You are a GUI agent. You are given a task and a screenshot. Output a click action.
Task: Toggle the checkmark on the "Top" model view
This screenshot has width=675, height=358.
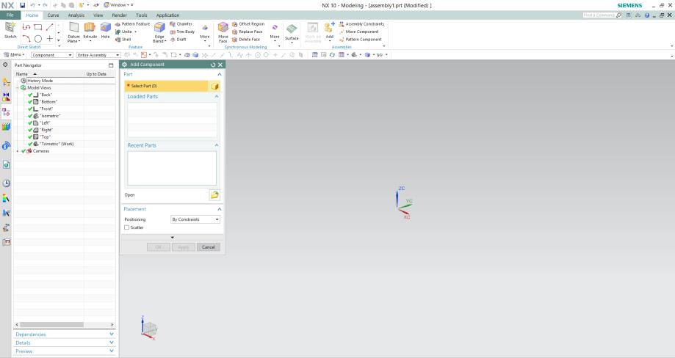(30, 136)
